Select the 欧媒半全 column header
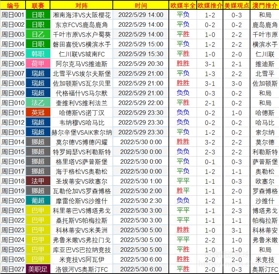This screenshot has width=279, height=274. (x=183, y=5)
